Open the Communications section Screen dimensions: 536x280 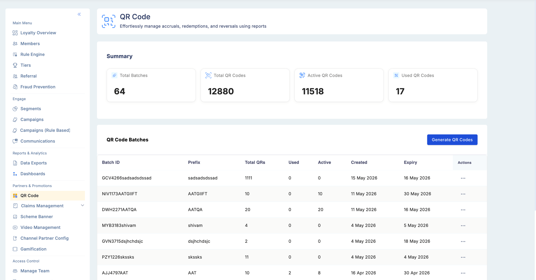[x=38, y=141]
